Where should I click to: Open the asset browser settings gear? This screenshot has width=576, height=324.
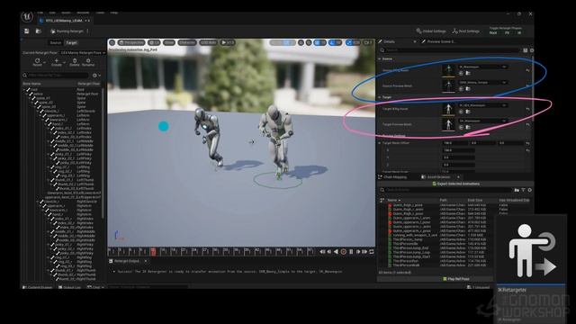click(x=530, y=190)
